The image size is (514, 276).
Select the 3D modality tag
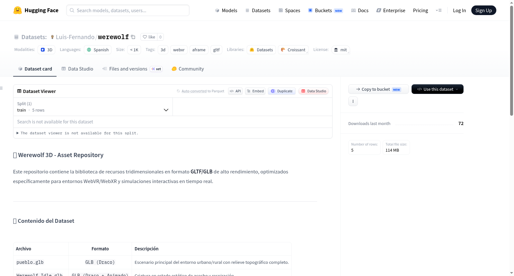47,50
